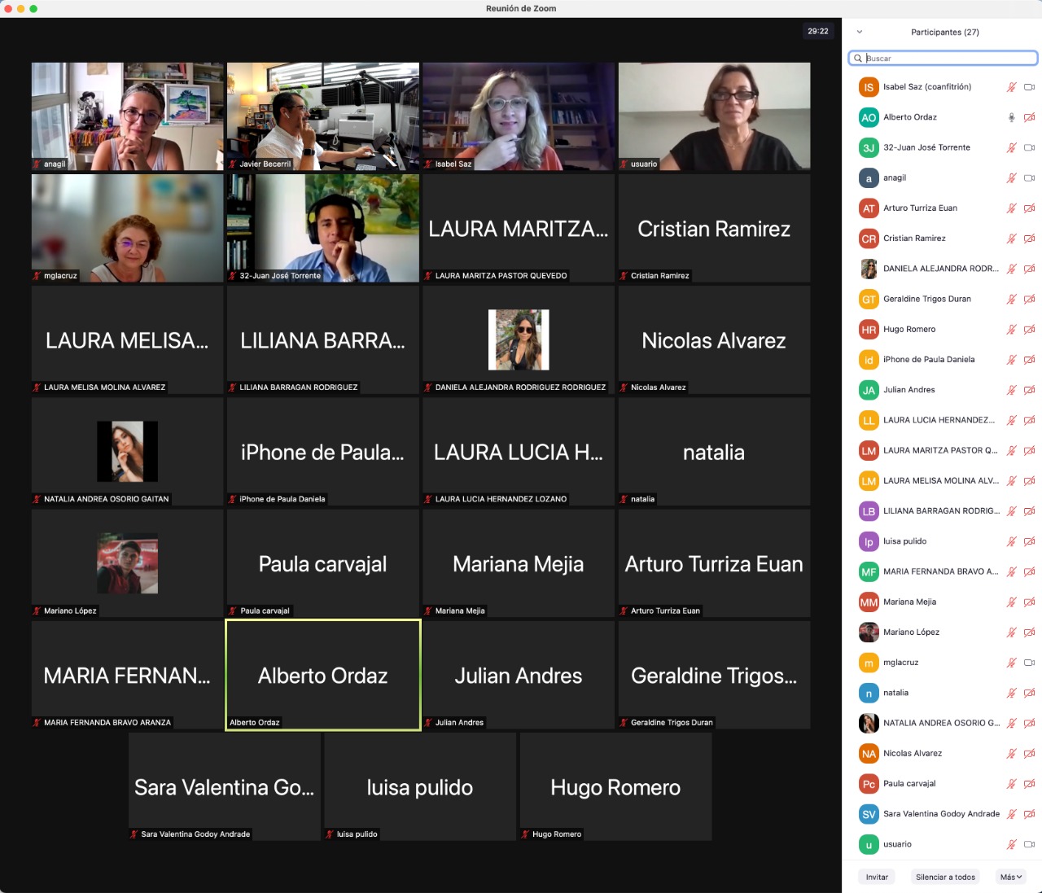1042x893 pixels.
Task: Click Geraldine Trigos Duran muted mic icon in list
Action: click(1012, 299)
